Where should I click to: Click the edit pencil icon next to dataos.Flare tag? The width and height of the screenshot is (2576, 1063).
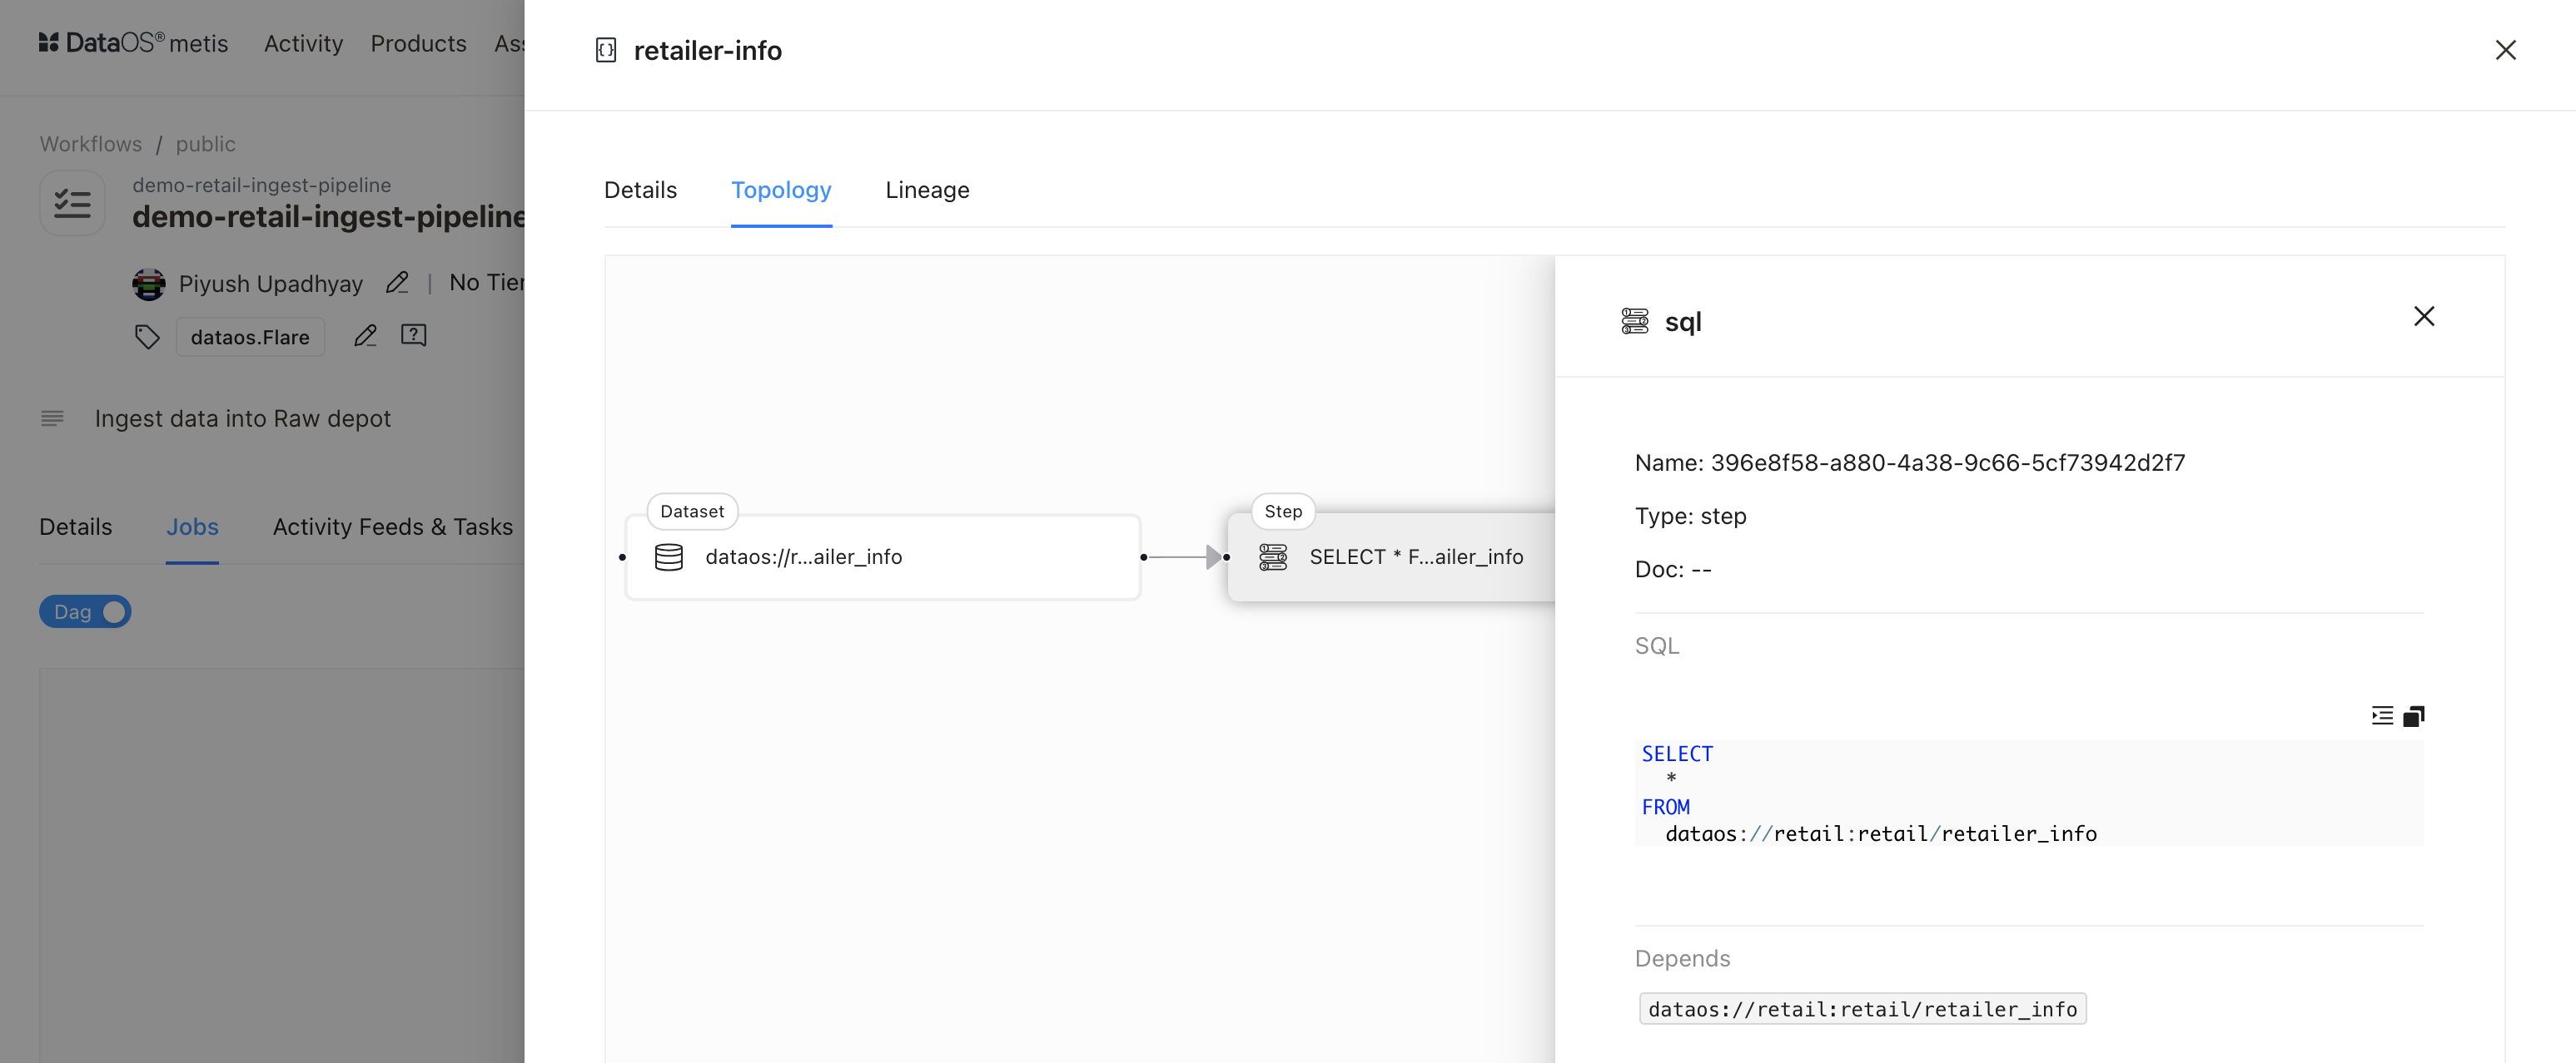click(365, 336)
